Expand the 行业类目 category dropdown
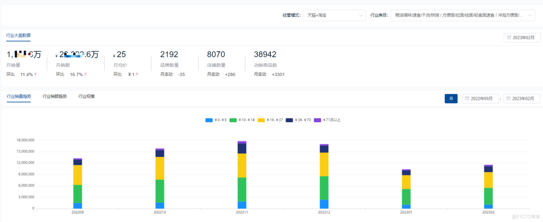 tap(462, 15)
